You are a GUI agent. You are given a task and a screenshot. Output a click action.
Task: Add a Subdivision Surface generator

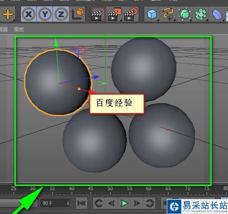[x=184, y=14]
